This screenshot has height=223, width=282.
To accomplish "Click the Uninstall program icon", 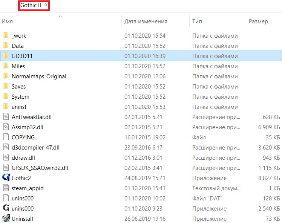I will [6, 218].
